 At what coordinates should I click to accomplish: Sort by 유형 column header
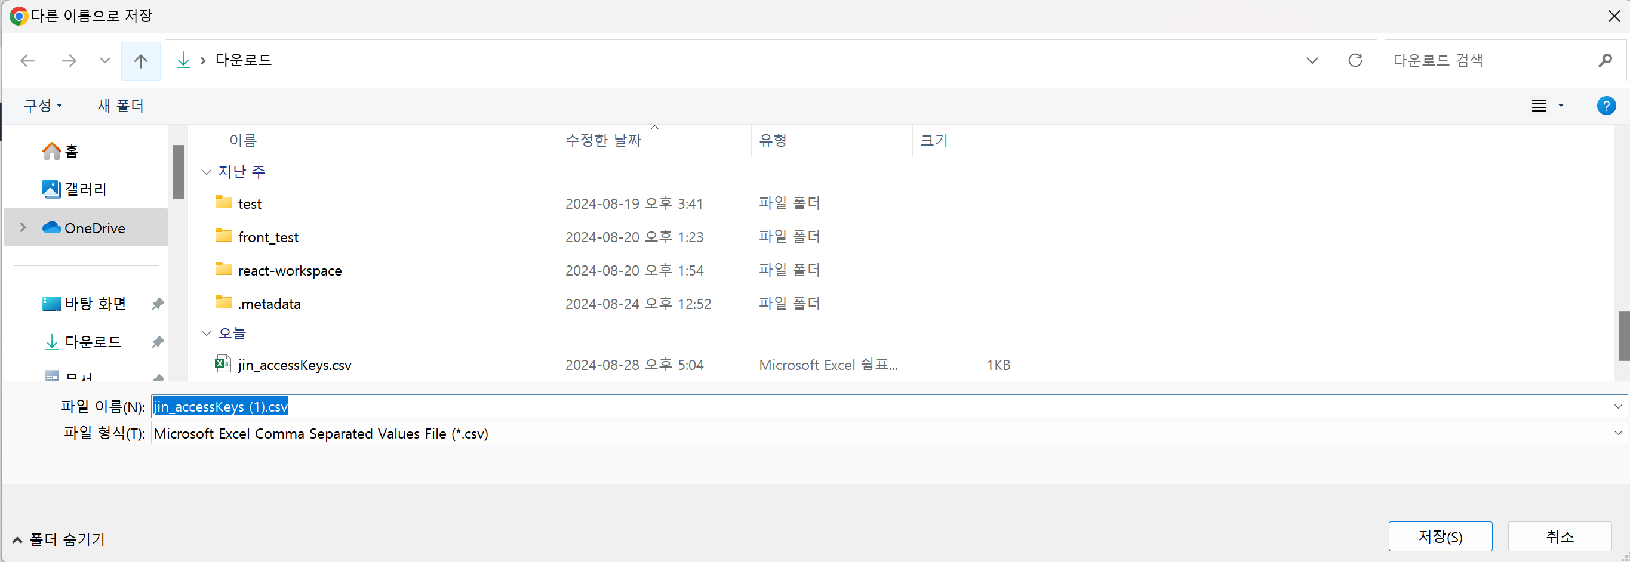click(773, 140)
